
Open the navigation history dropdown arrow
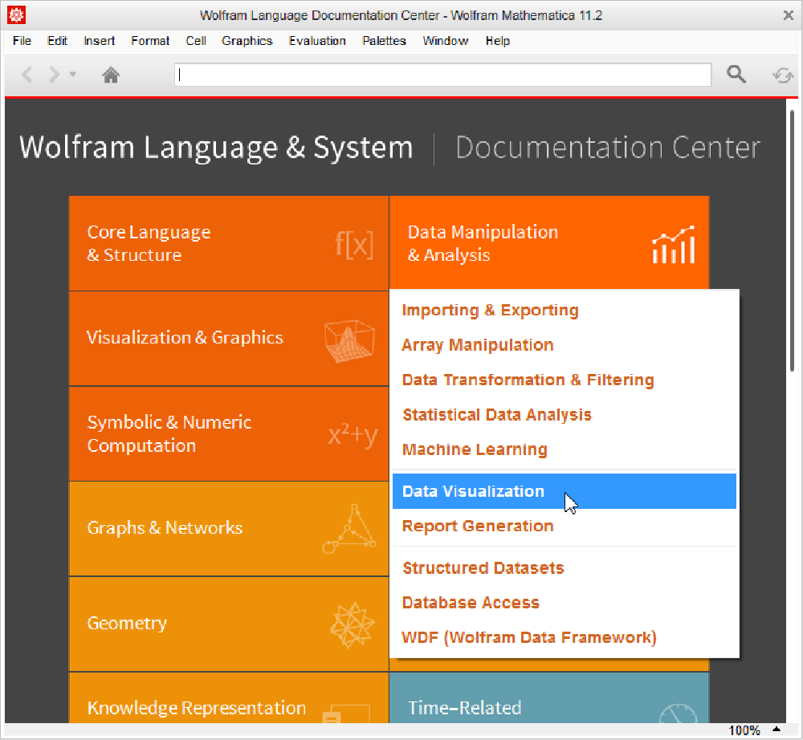pyautogui.click(x=73, y=75)
